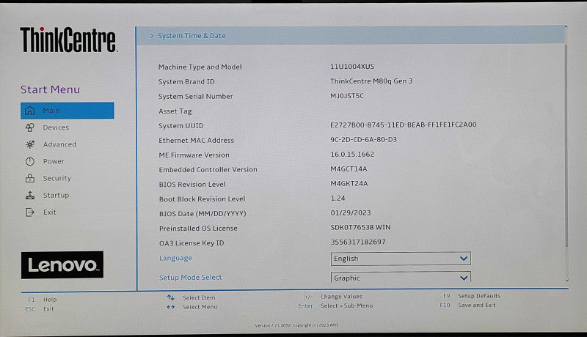The height and width of the screenshot is (337, 587).
Task: Click the Select Item up-down arrows icon
Action: pyautogui.click(x=171, y=297)
